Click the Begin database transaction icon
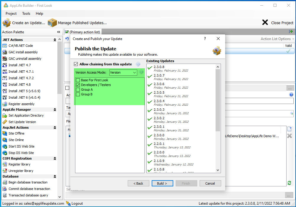This screenshot has height=207, width=296. [5, 182]
